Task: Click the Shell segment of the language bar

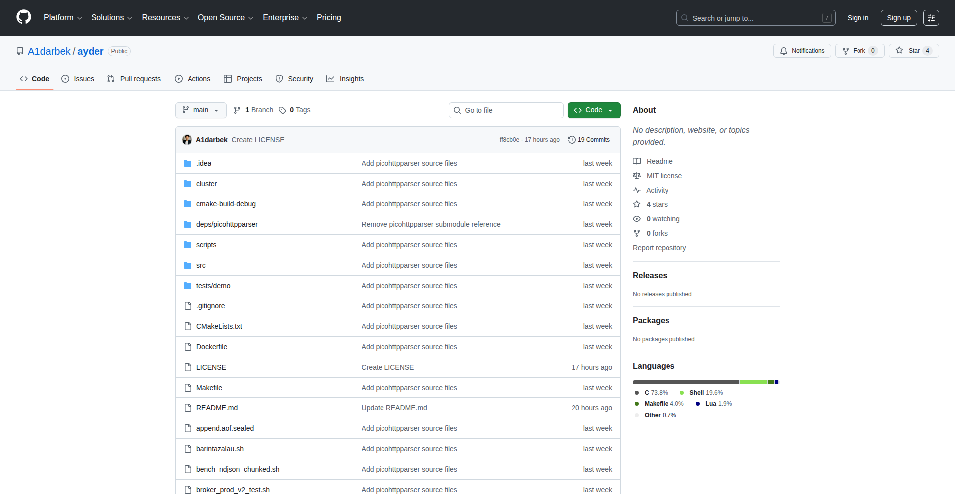Action: (754, 382)
